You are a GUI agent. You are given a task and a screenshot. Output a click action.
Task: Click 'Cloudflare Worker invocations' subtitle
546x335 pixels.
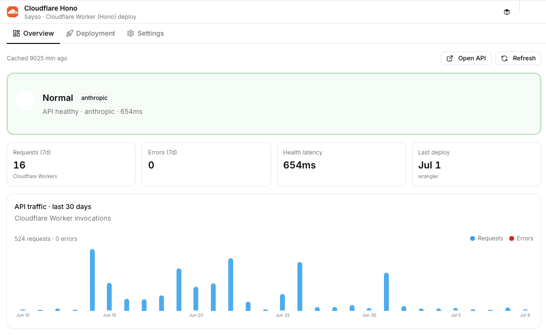(x=63, y=218)
